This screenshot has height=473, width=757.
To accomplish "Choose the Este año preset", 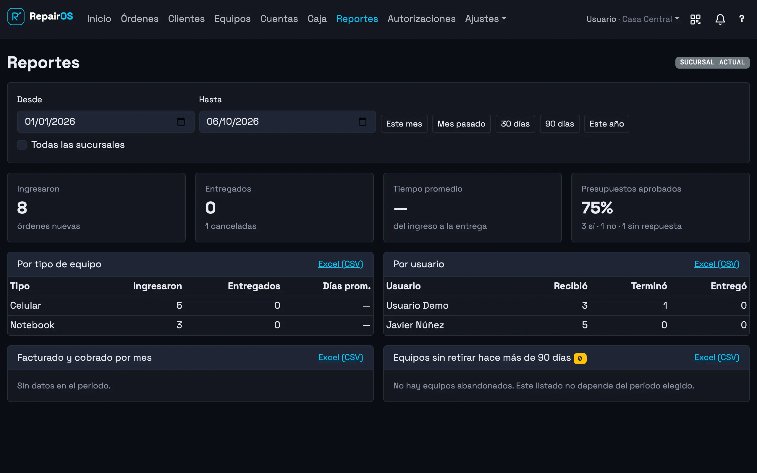I will coord(606,124).
